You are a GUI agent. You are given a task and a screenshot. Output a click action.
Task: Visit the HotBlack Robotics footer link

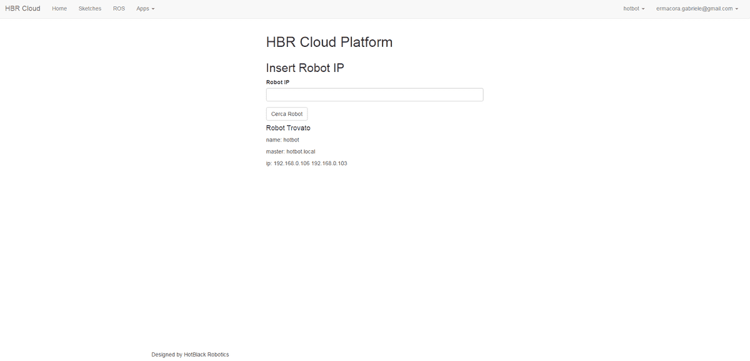[207, 354]
